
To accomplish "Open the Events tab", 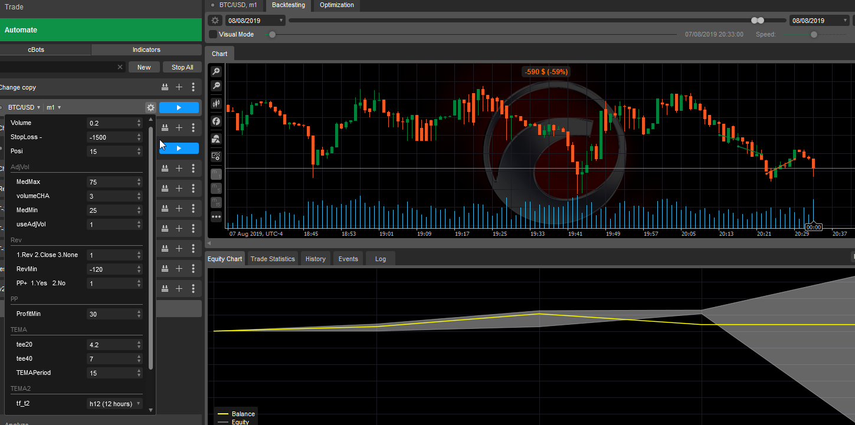I will (348, 259).
